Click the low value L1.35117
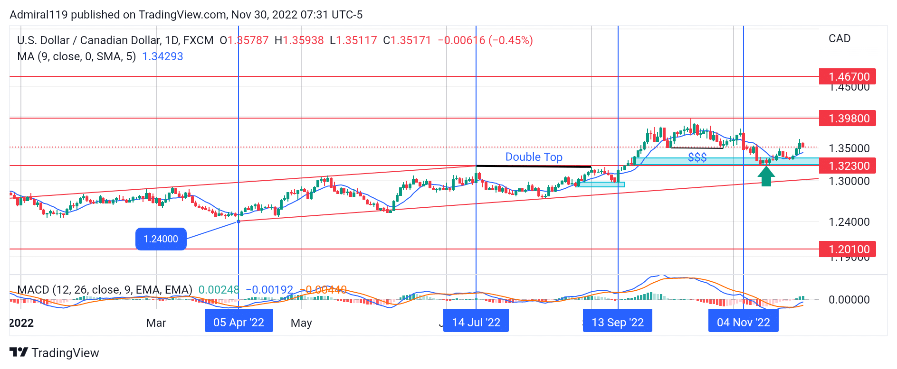This screenshot has width=897, height=369. (x=353, y=40)
